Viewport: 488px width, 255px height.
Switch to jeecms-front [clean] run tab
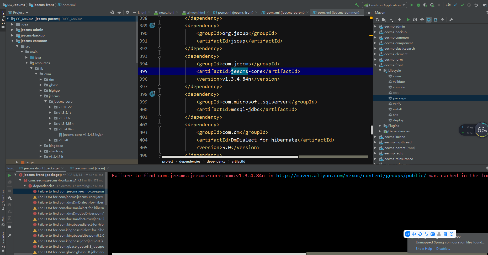coord(89,168)
